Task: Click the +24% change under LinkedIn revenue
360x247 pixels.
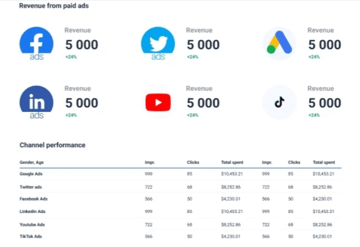Action: click(x=71, y=115)
